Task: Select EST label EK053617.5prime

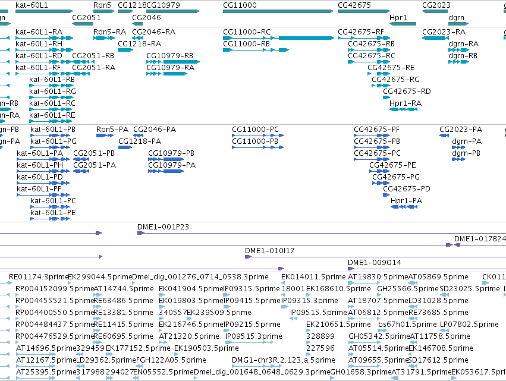Action: click(x=479, y=372)
